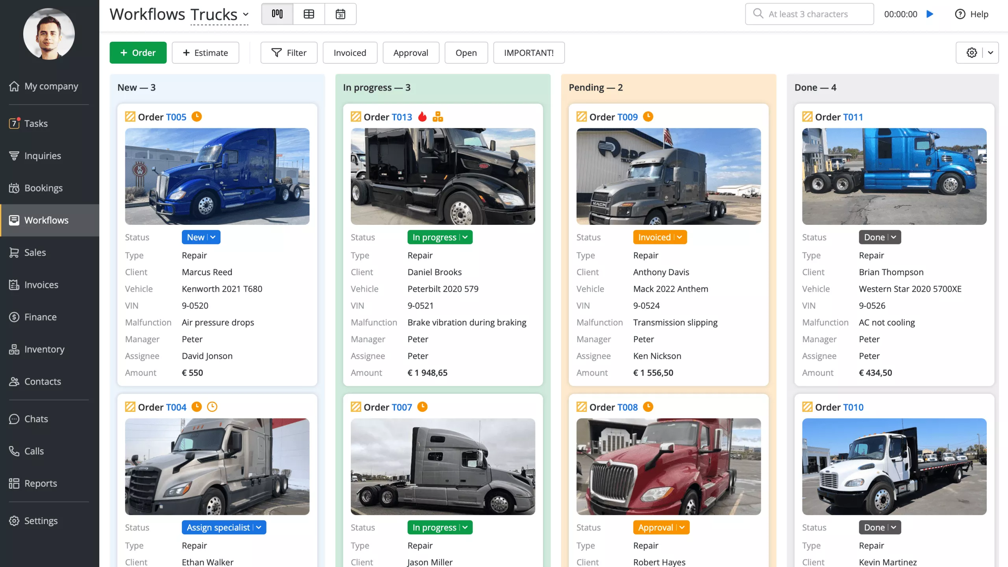Open the red truck photo on T008
This screenshot has height=567, width=1008.
pyautogui.click(x=669, y=467)
